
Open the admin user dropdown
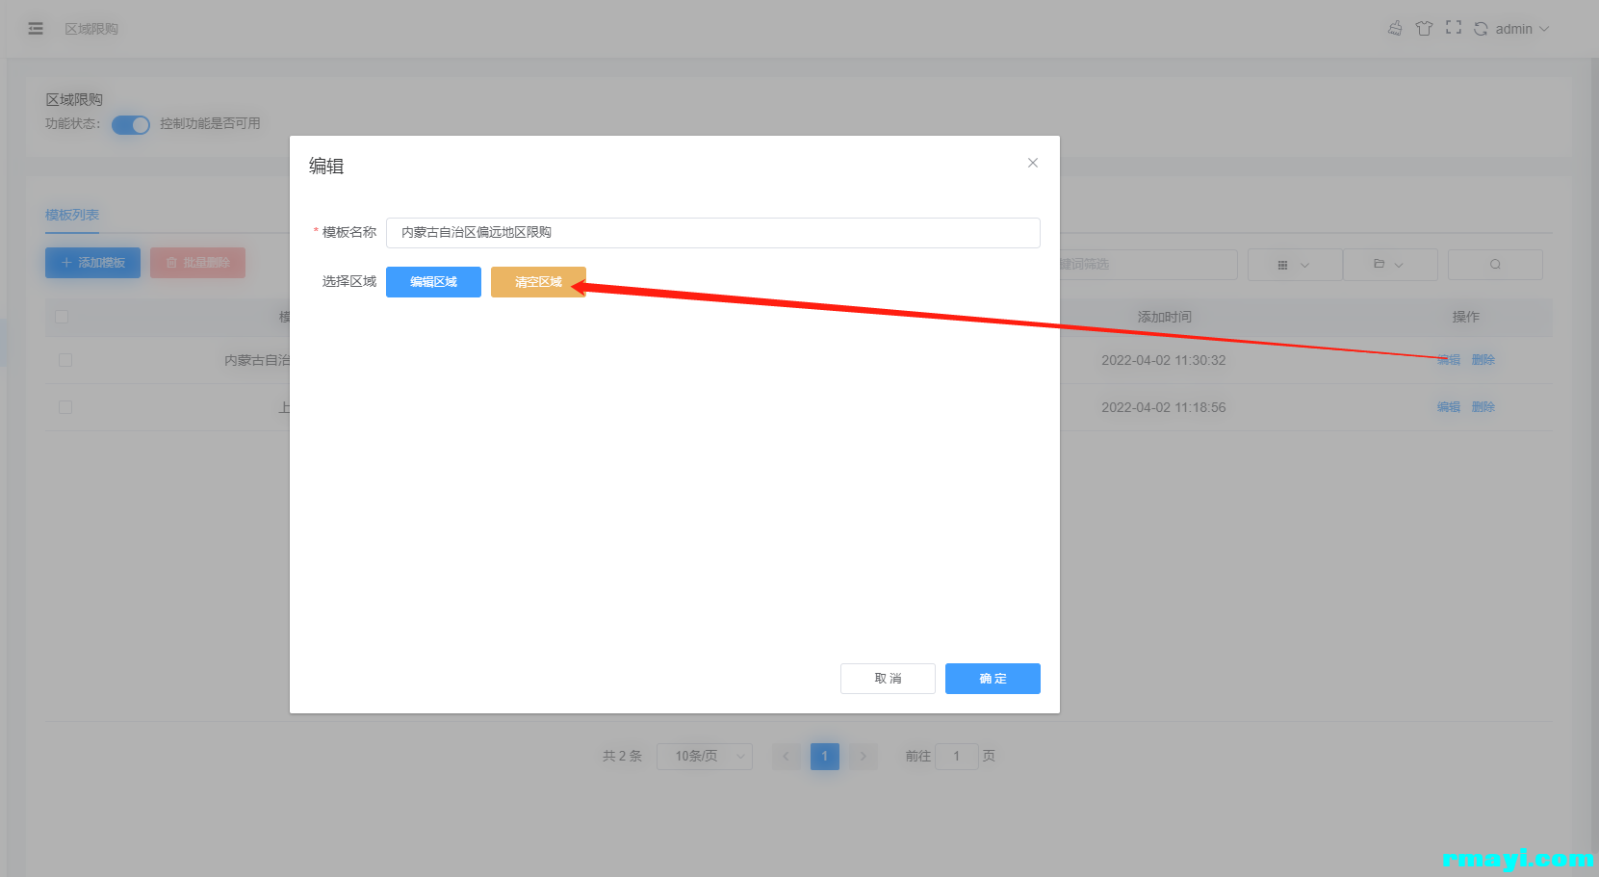pos(1521,29)
